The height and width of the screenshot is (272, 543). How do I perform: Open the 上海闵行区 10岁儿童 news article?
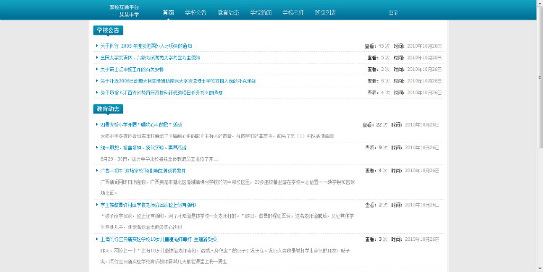coord(159,239)
